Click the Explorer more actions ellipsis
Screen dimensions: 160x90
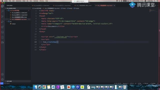click(x=28, y=5)
